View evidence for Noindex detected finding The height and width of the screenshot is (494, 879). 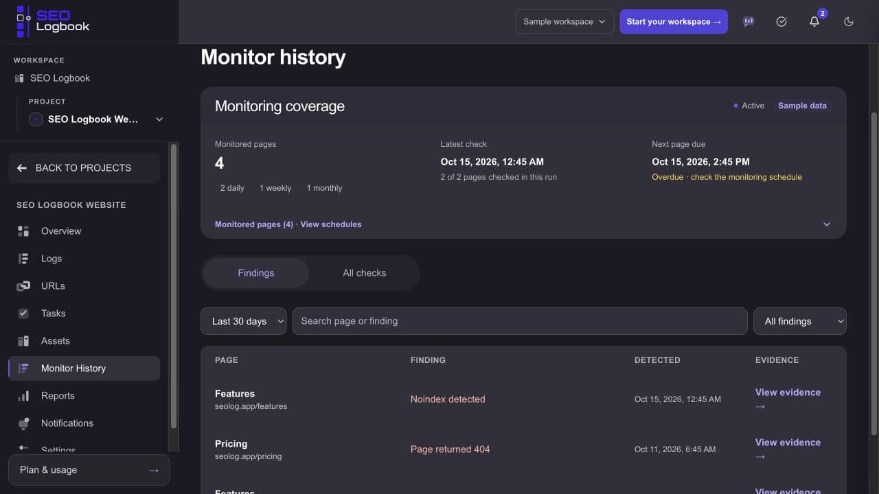click(x=788, y=399)
